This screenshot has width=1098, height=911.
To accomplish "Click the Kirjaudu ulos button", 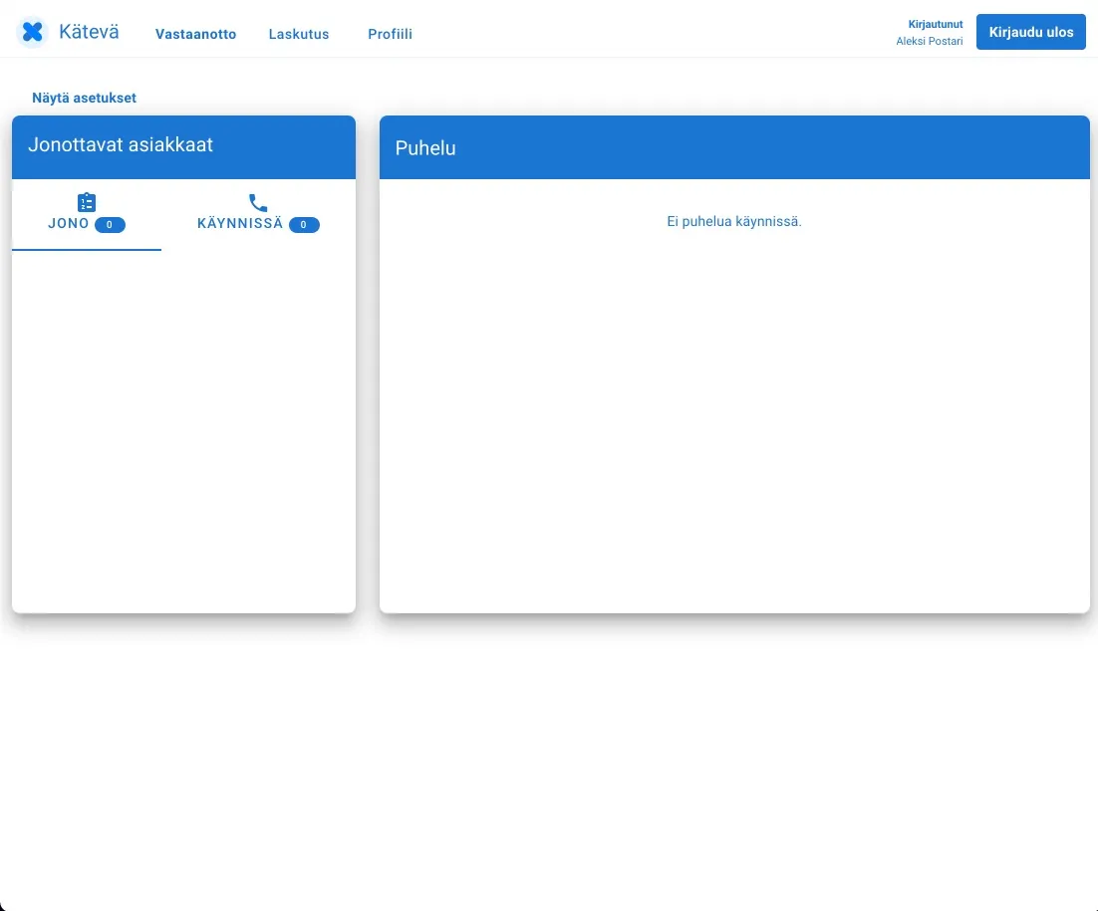I will click(x=1031, y=32).
